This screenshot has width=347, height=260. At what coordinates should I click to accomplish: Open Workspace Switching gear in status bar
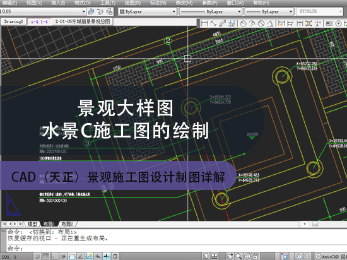pos(318,256)
